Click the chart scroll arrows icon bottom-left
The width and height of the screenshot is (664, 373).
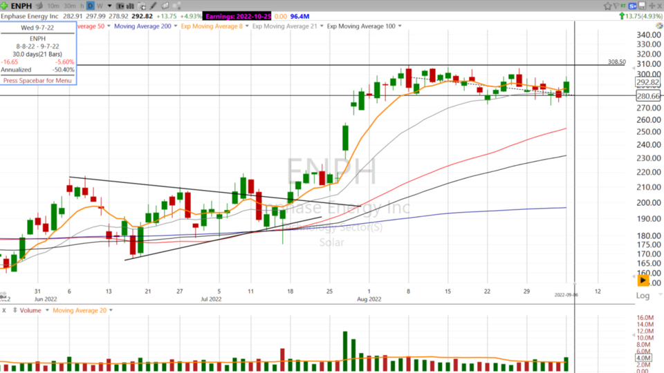3,295
